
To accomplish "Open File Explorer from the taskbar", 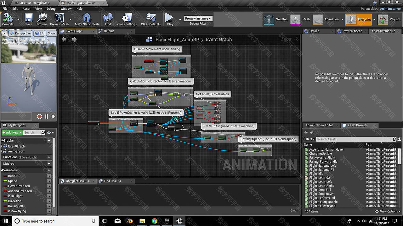I will (x=142, y=221).
